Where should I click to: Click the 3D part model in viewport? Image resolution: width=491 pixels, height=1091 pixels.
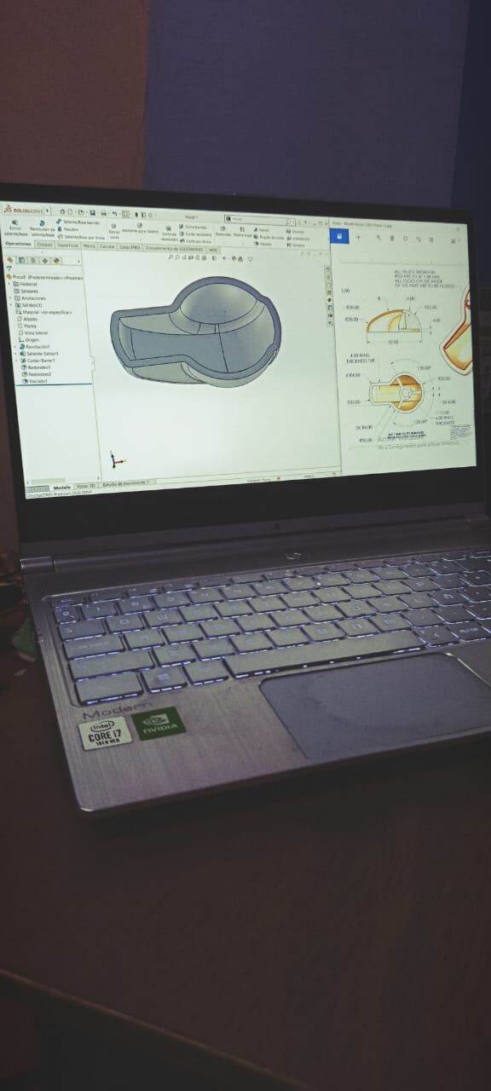(x=196, y=332)
